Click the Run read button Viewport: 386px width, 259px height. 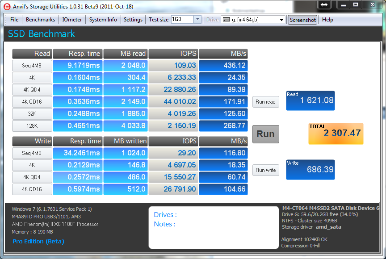266,101
